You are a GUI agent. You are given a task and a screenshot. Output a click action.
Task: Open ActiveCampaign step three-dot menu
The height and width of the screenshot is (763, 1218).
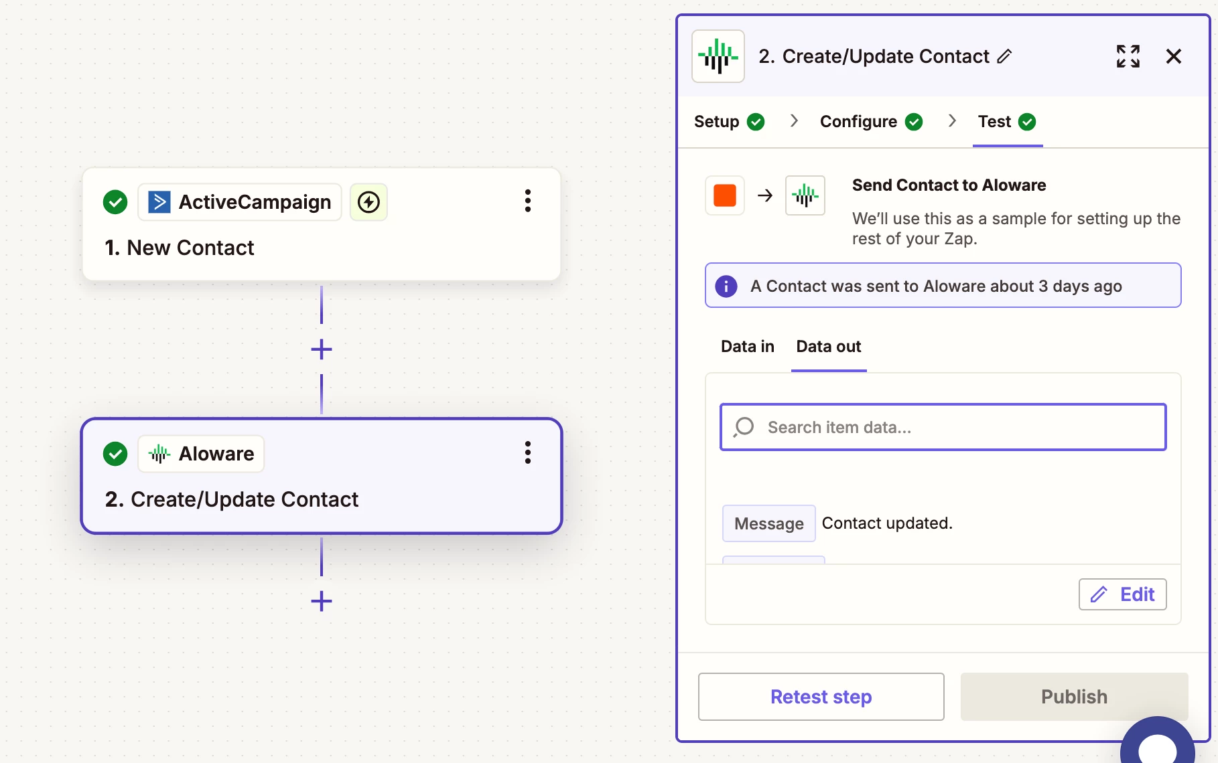click(528, 201)
